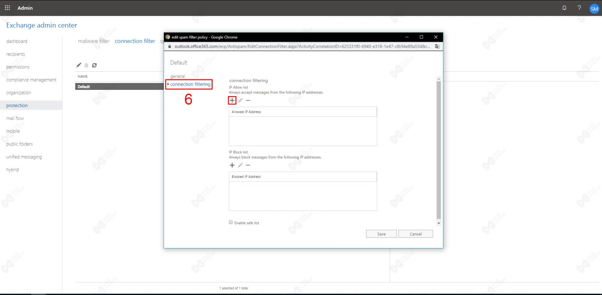The image size is (602, 295).
Task: Switch to the general section
Action: click(x=178, y=76)
